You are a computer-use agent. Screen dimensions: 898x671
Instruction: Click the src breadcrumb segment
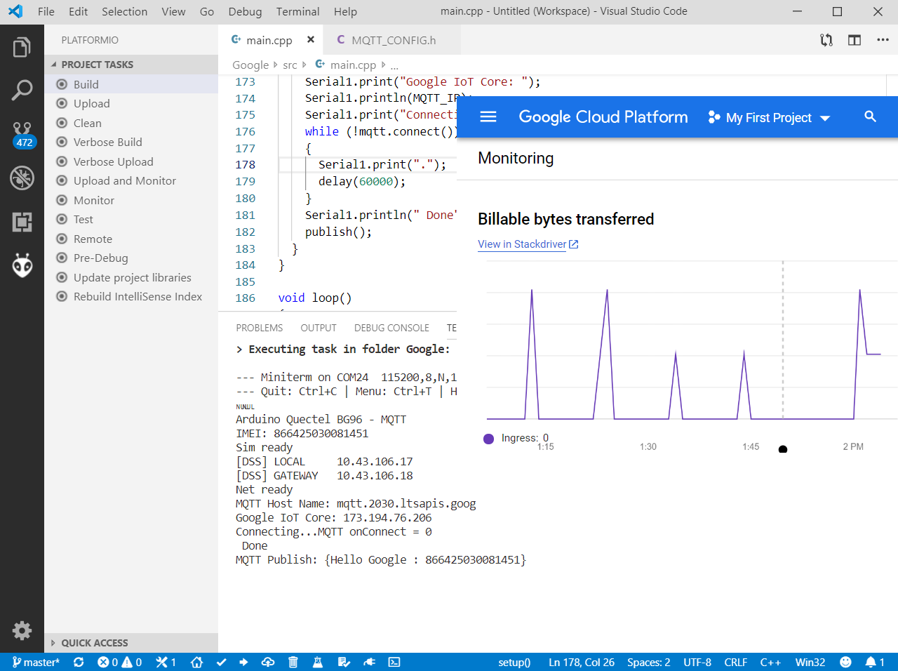[290, 65]
